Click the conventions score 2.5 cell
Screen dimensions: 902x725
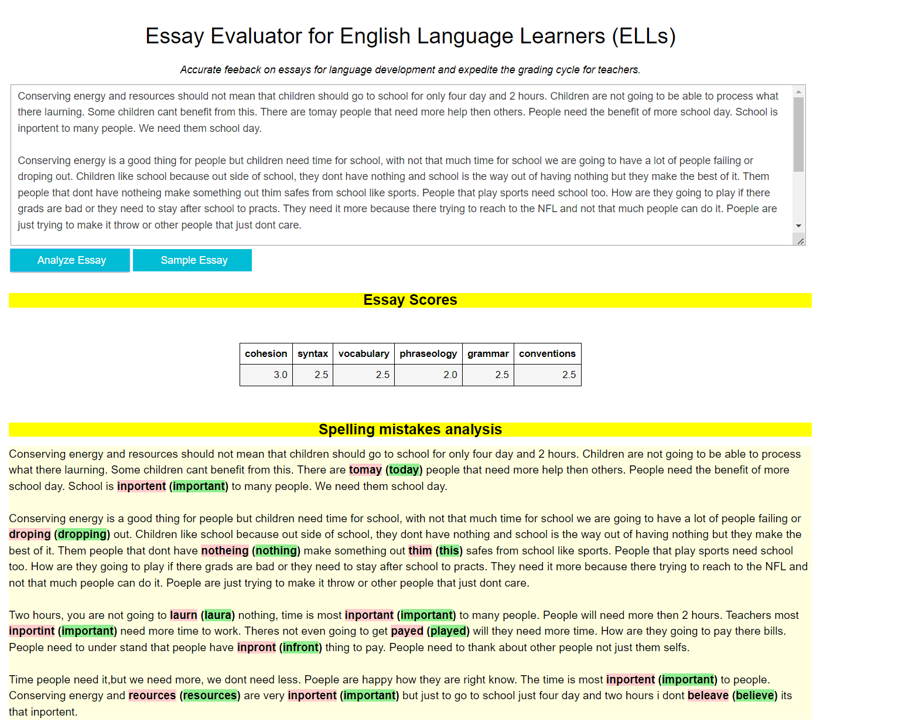pos(547,375)
